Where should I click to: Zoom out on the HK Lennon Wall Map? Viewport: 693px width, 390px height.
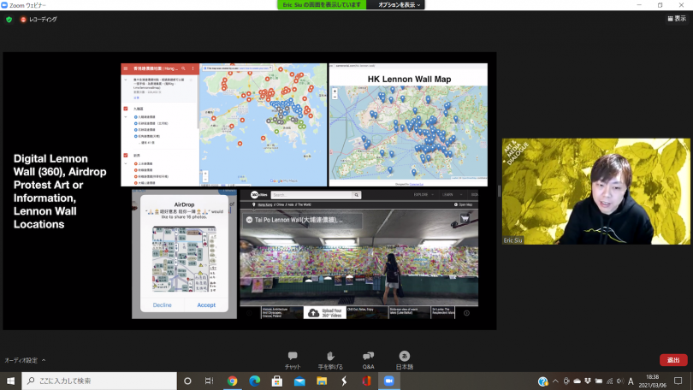tap(335, 97)
